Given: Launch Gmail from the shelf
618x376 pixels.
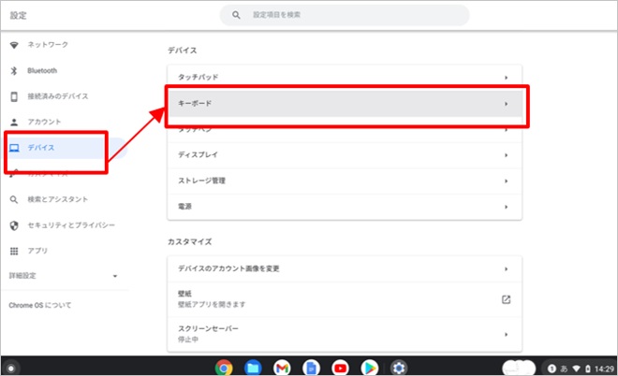Looking at the screenshot, I should [282, 368].
